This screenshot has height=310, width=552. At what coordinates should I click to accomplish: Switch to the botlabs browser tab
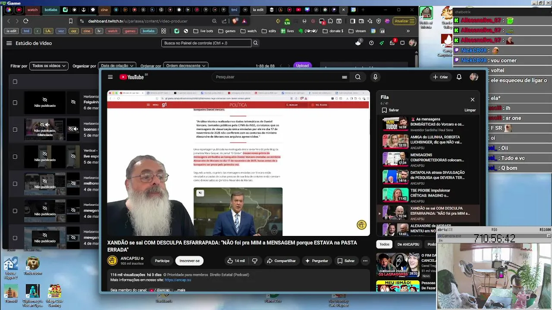[x=50, y=9]
